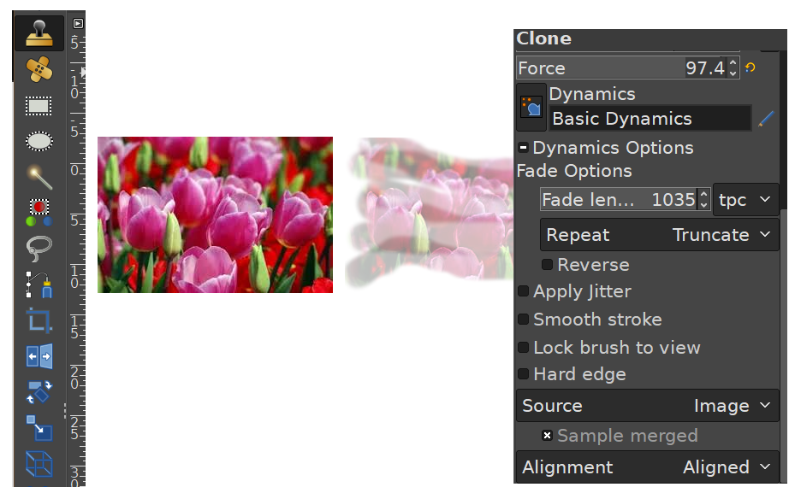This screenshot has width=789, height=487.
Task: Open the tpc fade unit menu
Action: pyautogui.click(x=745, y=200)
